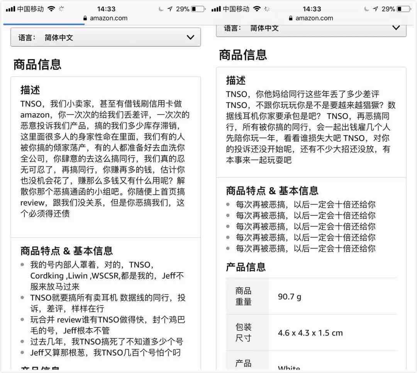Image resolution: width=417 pixels, height=373 pixels.
Task: Tap the loading spinner icon in left screenshot
Action: (x=61, y=9)
